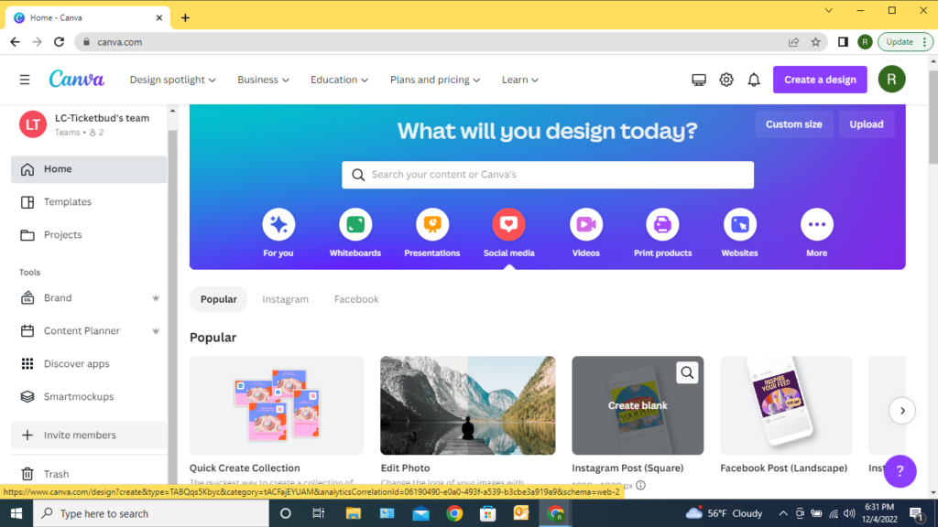Open the notifications bell
This screenshot has height=527, width=938.
(x=754, y=80)
